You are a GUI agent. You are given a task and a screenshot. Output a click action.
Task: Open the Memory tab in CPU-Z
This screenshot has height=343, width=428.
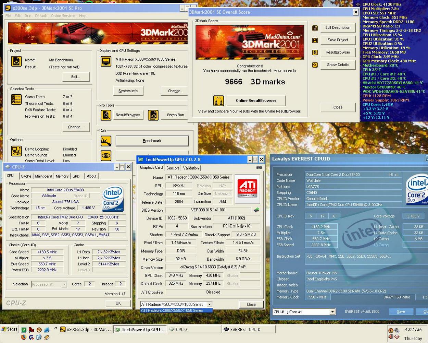point(62,176)
